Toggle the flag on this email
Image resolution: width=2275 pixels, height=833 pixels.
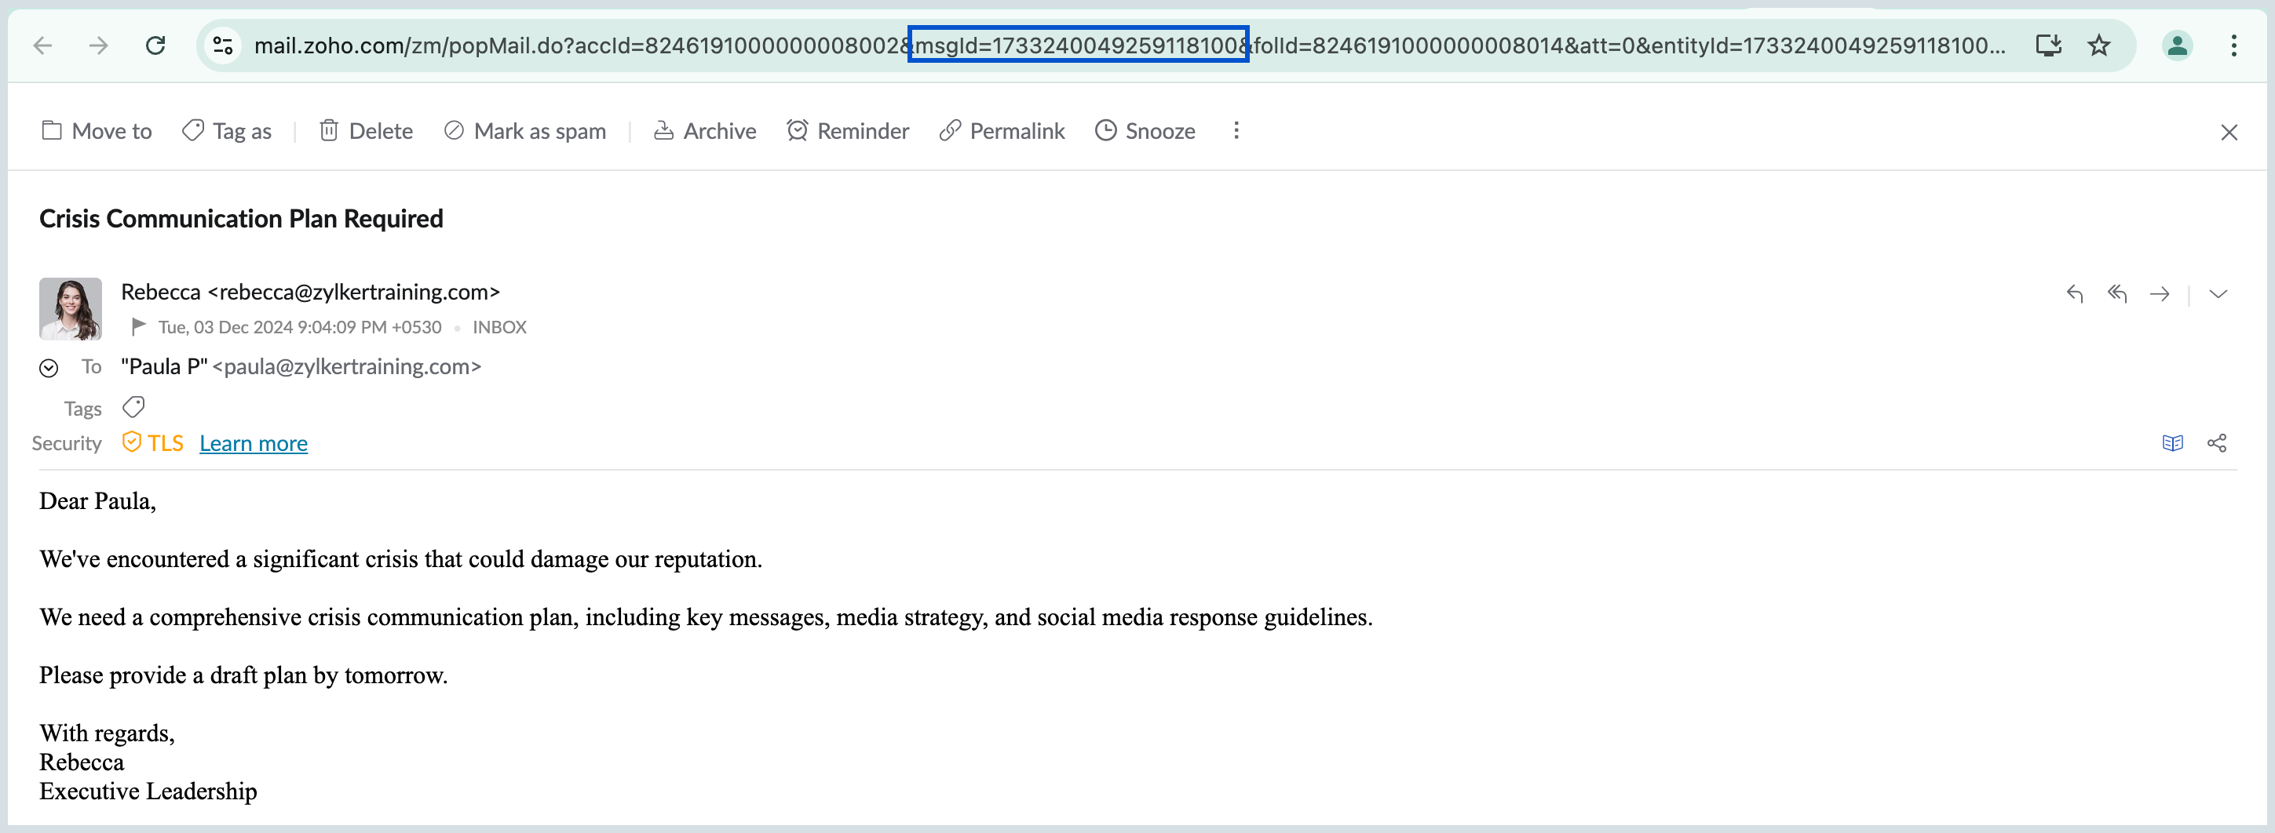(x=139, y=326)
